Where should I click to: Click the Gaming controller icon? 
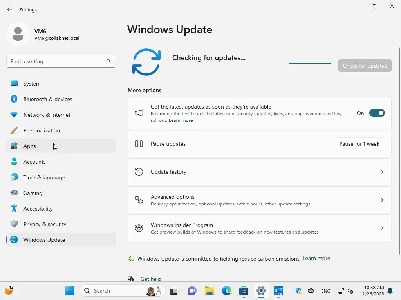click(14, 193)
